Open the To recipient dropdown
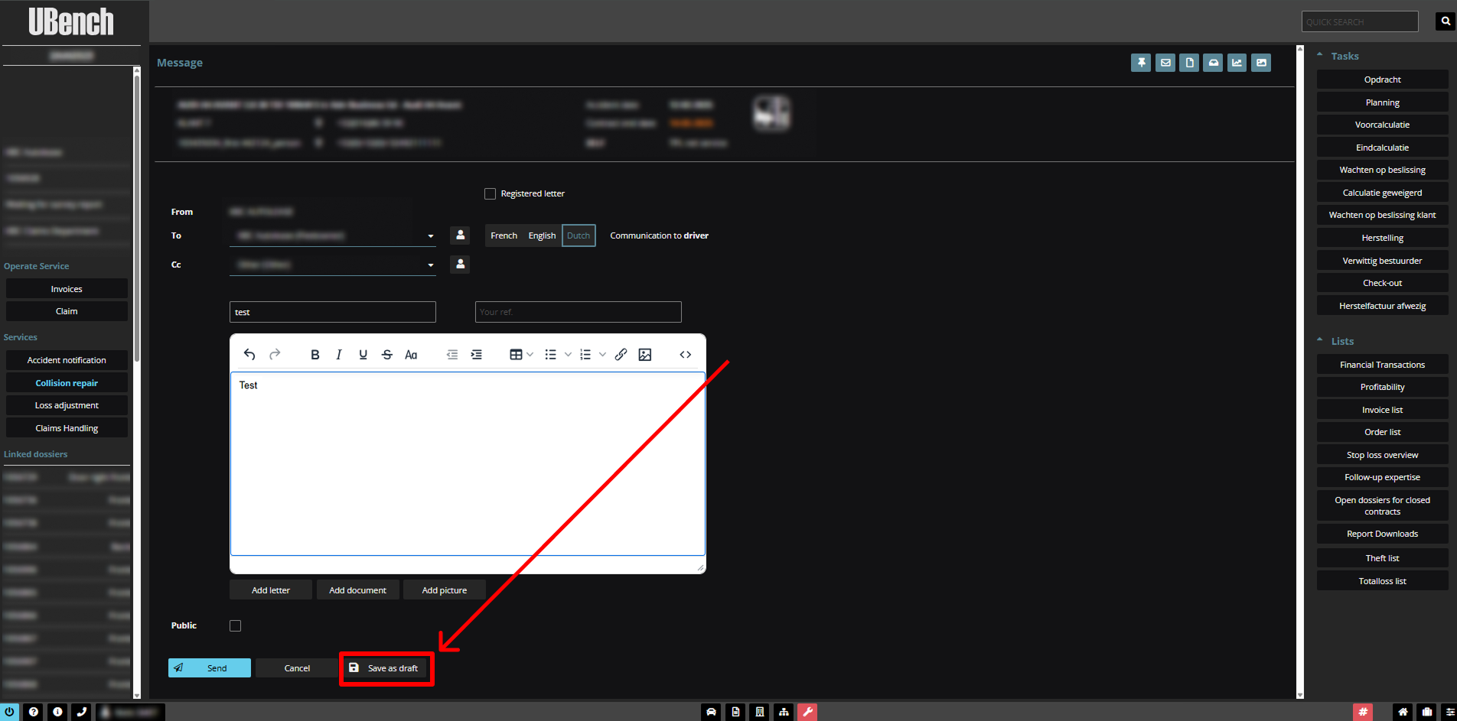1457x721 pixels. pyautogui.click(x=431, y=236)
